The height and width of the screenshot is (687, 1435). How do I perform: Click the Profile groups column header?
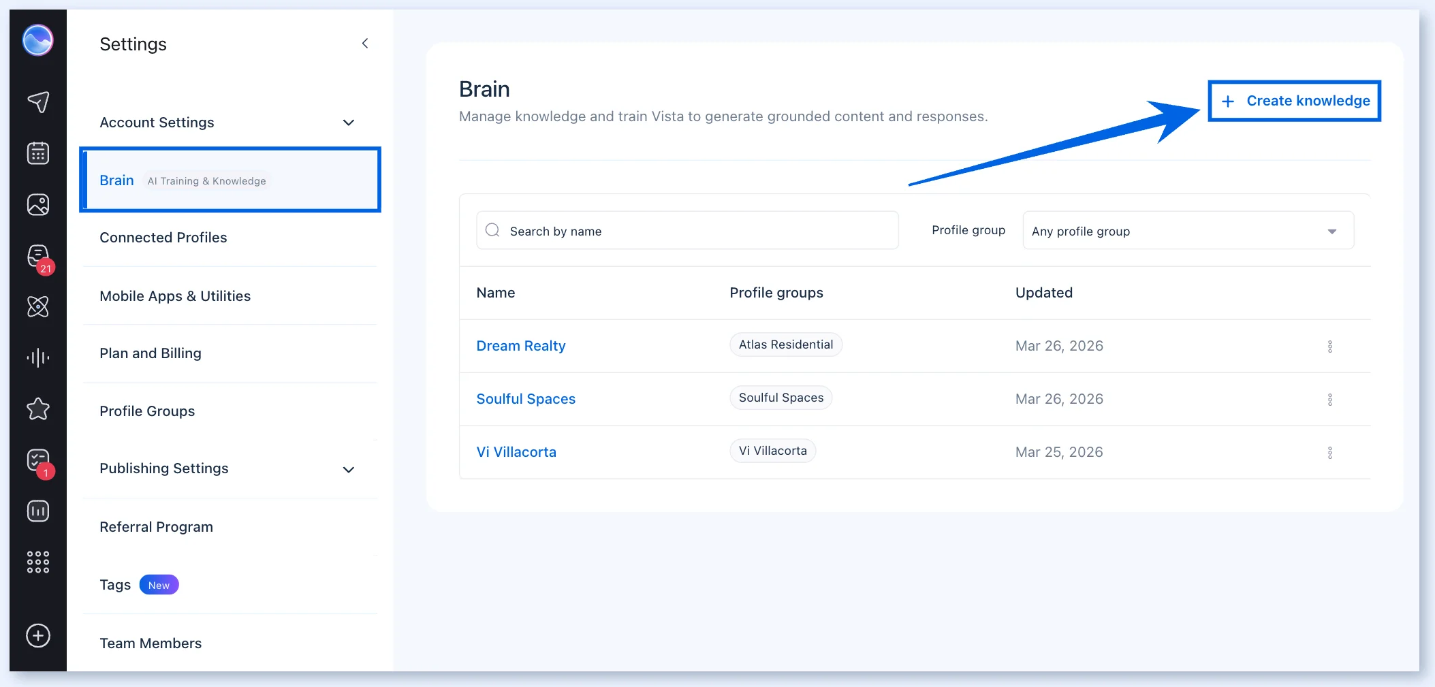[x=776, y=293]
